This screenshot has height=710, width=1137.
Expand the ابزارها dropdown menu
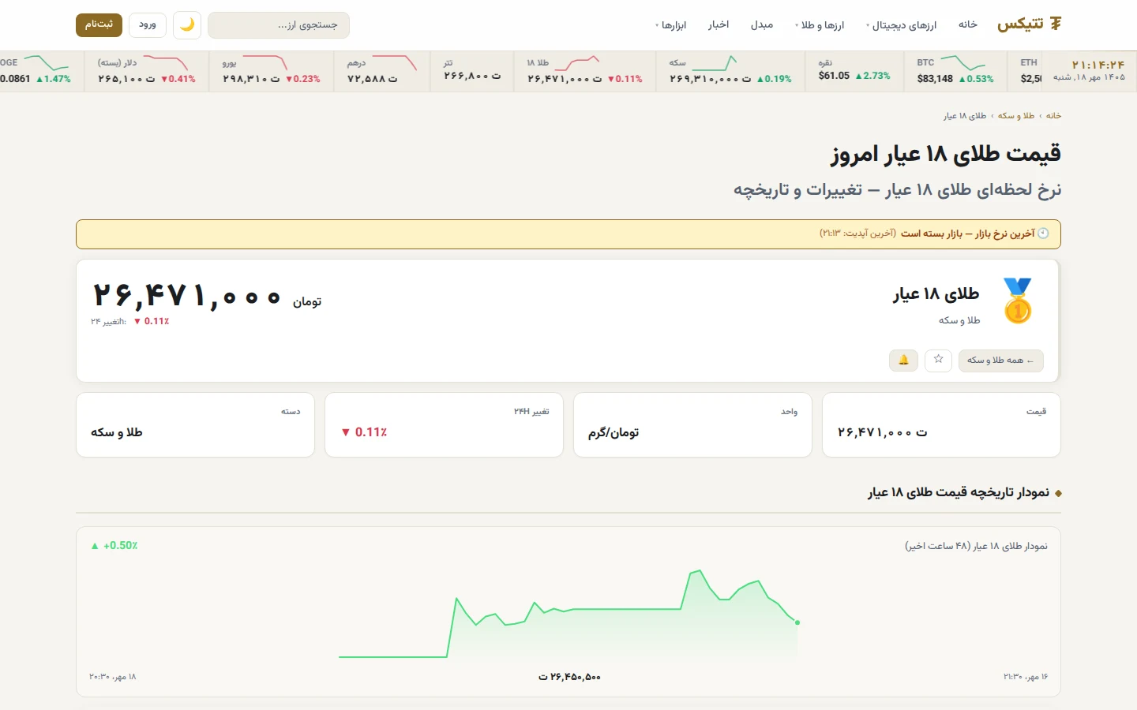click(671, 25)
